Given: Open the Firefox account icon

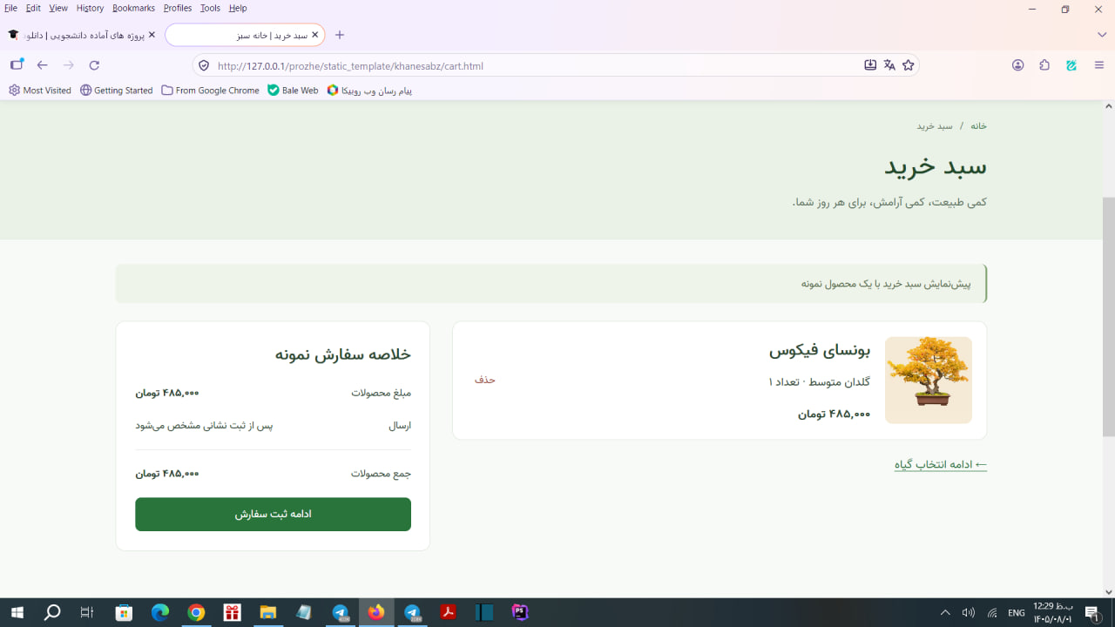Looking at the screenshot, I should tap(1017, 65).
